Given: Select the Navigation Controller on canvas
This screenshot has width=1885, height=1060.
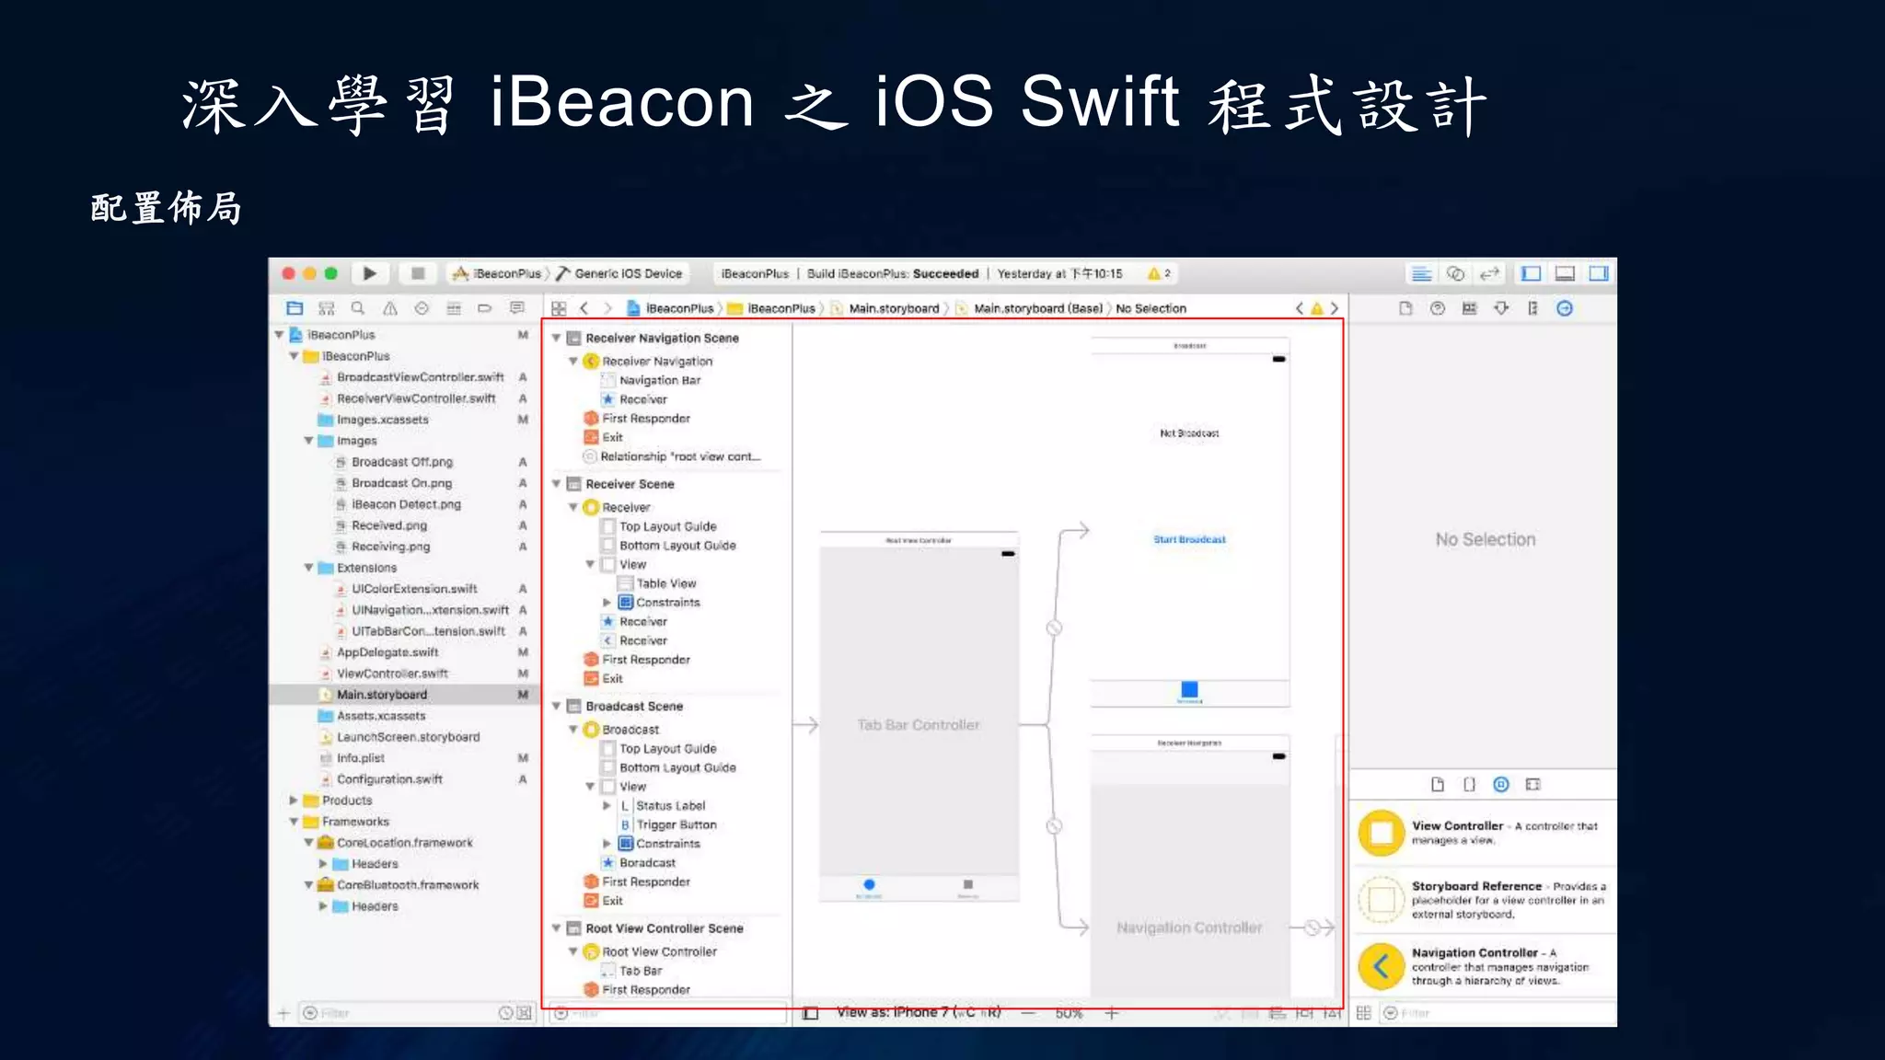Looking at the screenshot, I should (1189, 927).
